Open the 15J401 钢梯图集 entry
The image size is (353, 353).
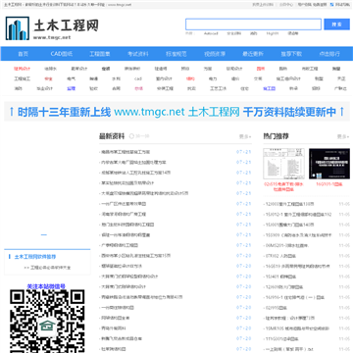click(x=279, y=277)
